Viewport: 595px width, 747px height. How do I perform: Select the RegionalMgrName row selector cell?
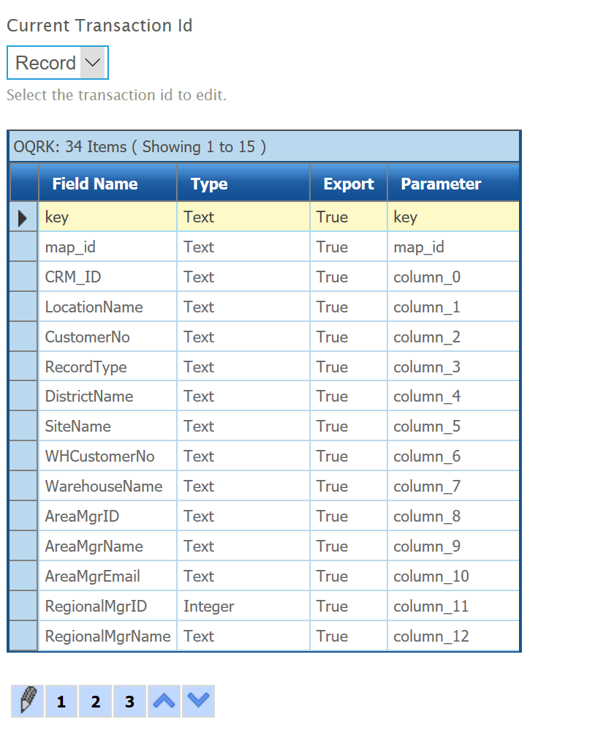pos(23,637)
